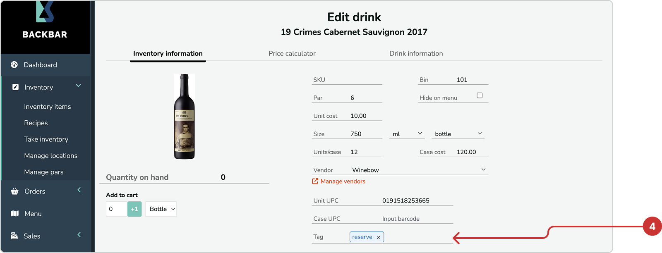Open Manage locations in the sidebar

[51, 156]
